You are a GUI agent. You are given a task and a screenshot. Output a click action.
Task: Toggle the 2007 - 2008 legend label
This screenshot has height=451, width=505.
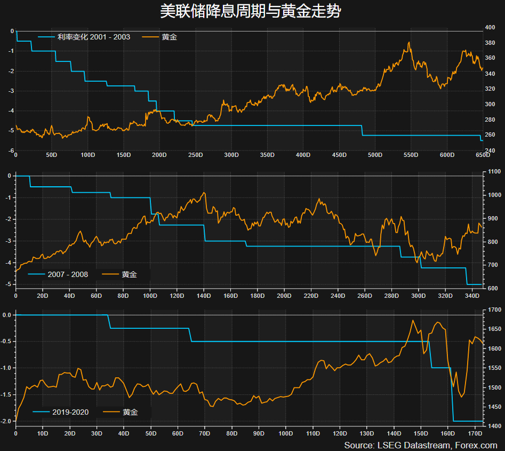(68, 274)
